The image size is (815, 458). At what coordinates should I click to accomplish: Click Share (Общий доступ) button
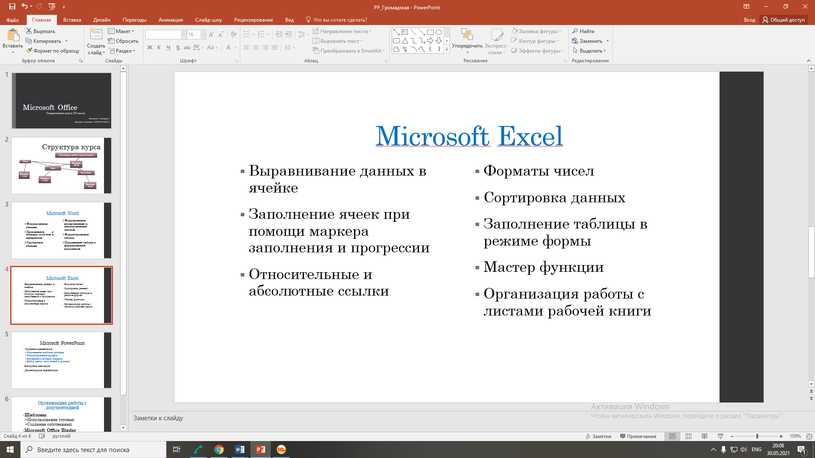point(783,20)
